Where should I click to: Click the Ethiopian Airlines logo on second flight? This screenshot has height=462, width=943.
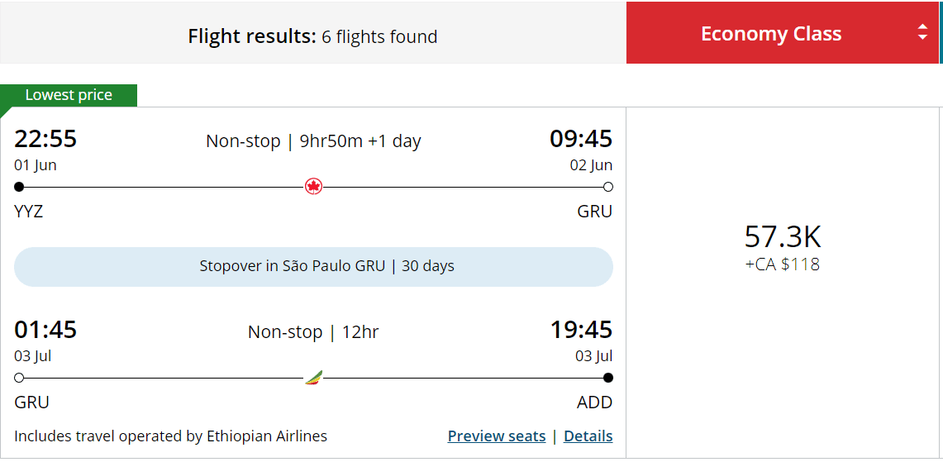313,378
